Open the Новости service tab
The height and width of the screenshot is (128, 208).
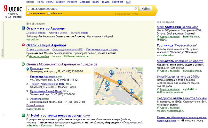coord(72,2)
